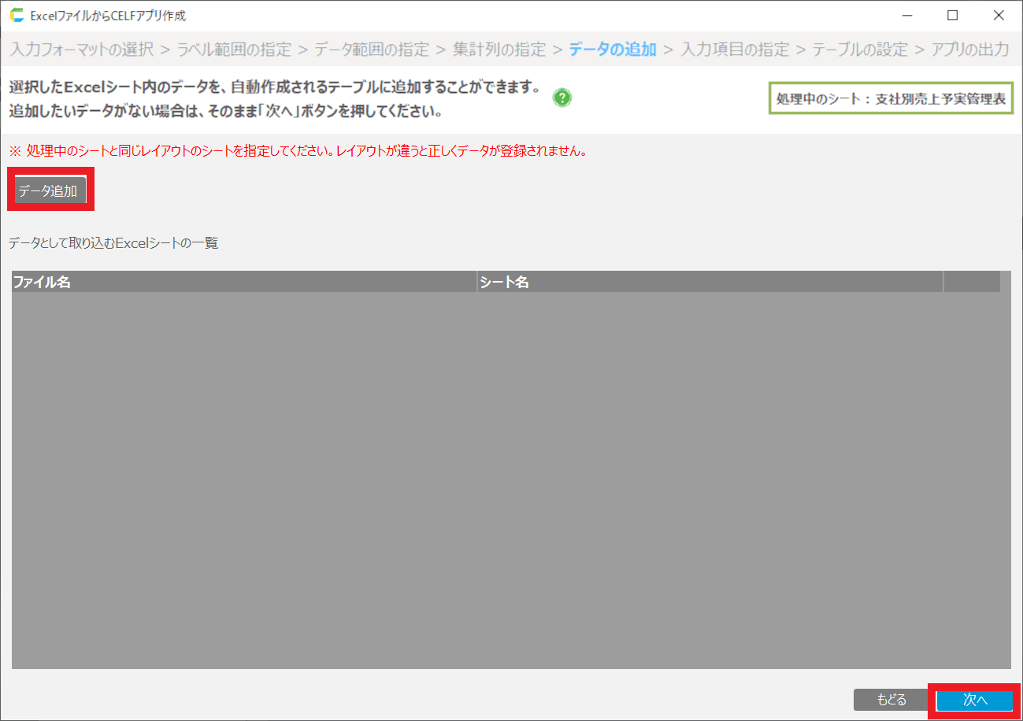
Task: Click the シート名 column header
Action: (x=709, y=282)
